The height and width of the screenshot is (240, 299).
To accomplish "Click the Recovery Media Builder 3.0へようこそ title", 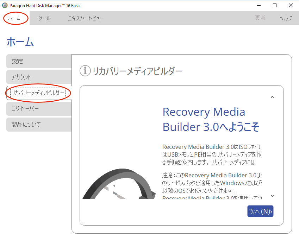I will pos(211,119).
